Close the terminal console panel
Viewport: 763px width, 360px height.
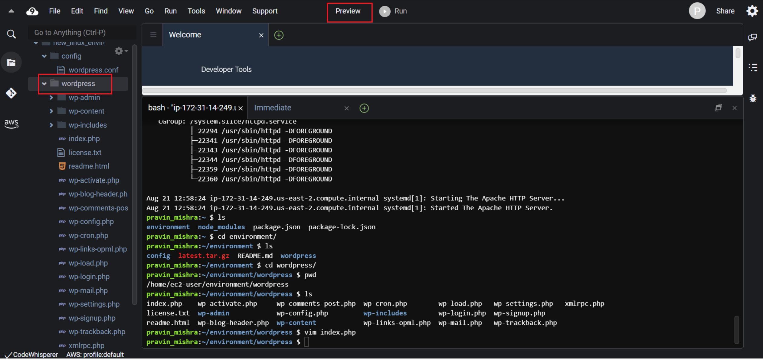[735, 108]
